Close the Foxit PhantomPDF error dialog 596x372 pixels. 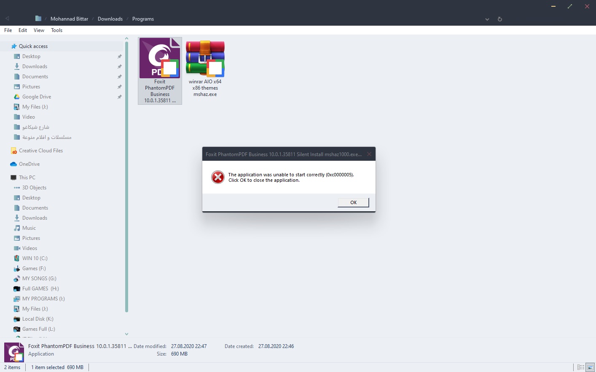click(x=369, y=154)
